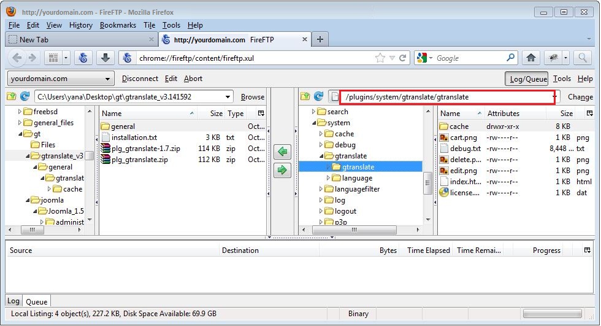Refresh the local file listing
Screen dimensions: 601x326
(25, 96)
